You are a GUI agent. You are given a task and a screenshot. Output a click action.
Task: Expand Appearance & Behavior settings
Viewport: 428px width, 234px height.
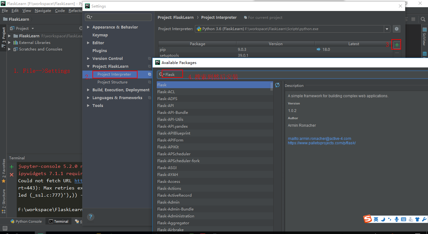[x=88, y=27]
